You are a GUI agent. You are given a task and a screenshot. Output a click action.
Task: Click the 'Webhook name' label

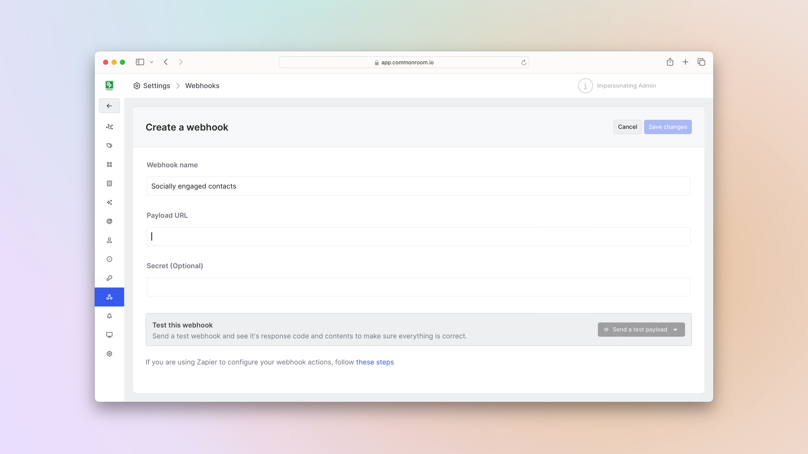(x=172, y=165)
